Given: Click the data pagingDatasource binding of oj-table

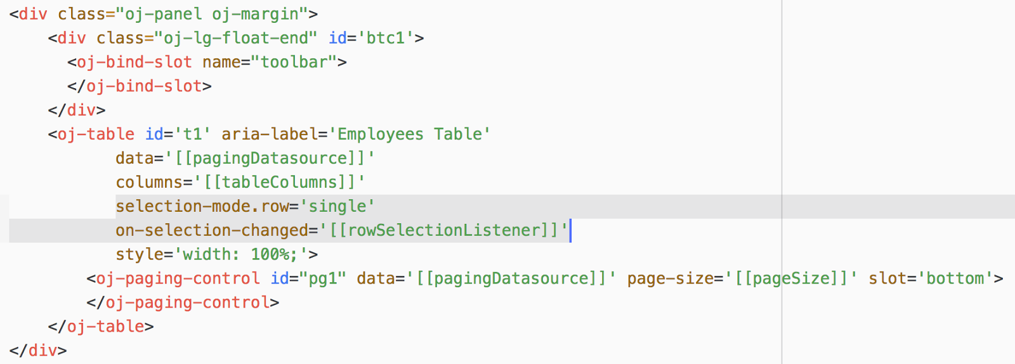Looking at the screenshot, I should tap(270, 158).
